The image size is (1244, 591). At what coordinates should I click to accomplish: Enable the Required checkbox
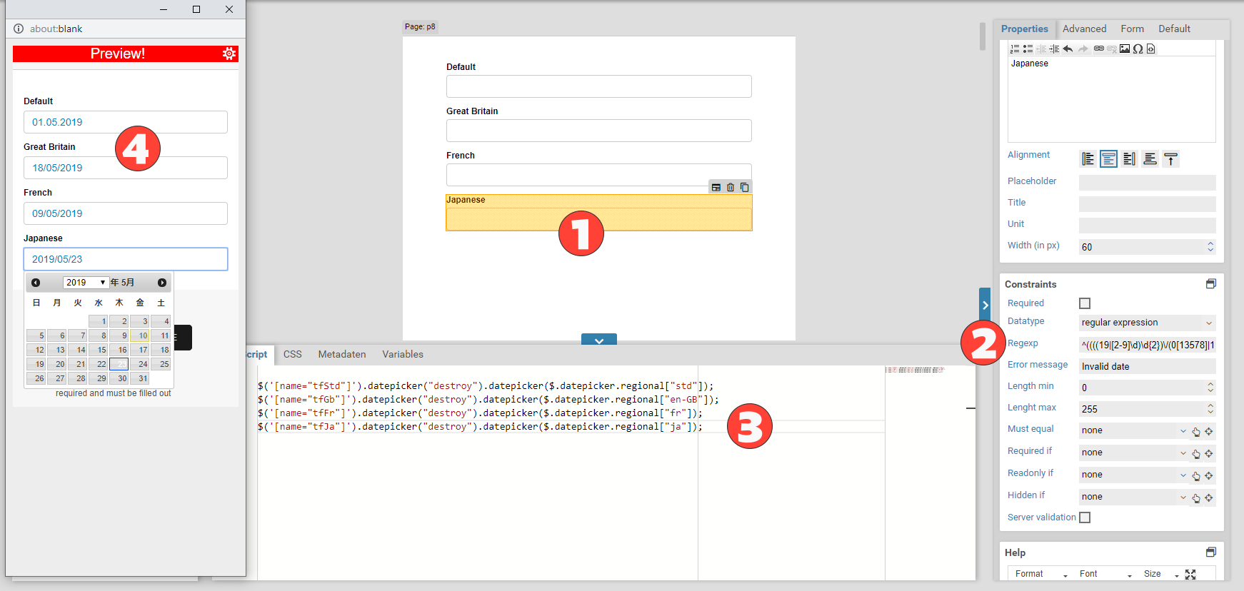(1085, 303)
